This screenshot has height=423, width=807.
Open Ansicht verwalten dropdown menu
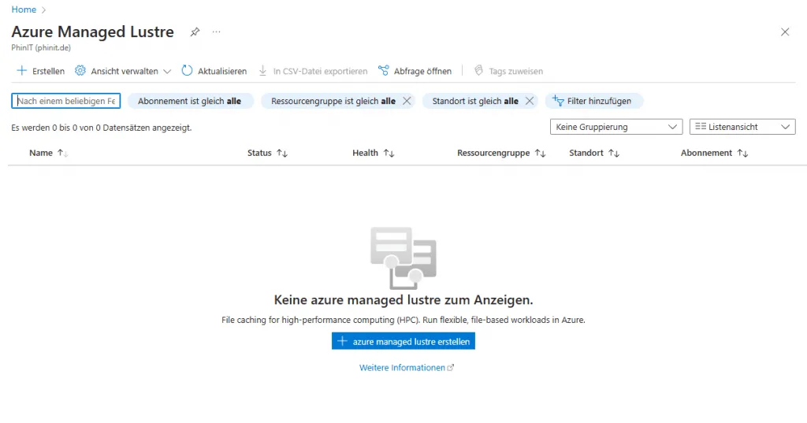[x=123, y=71]
